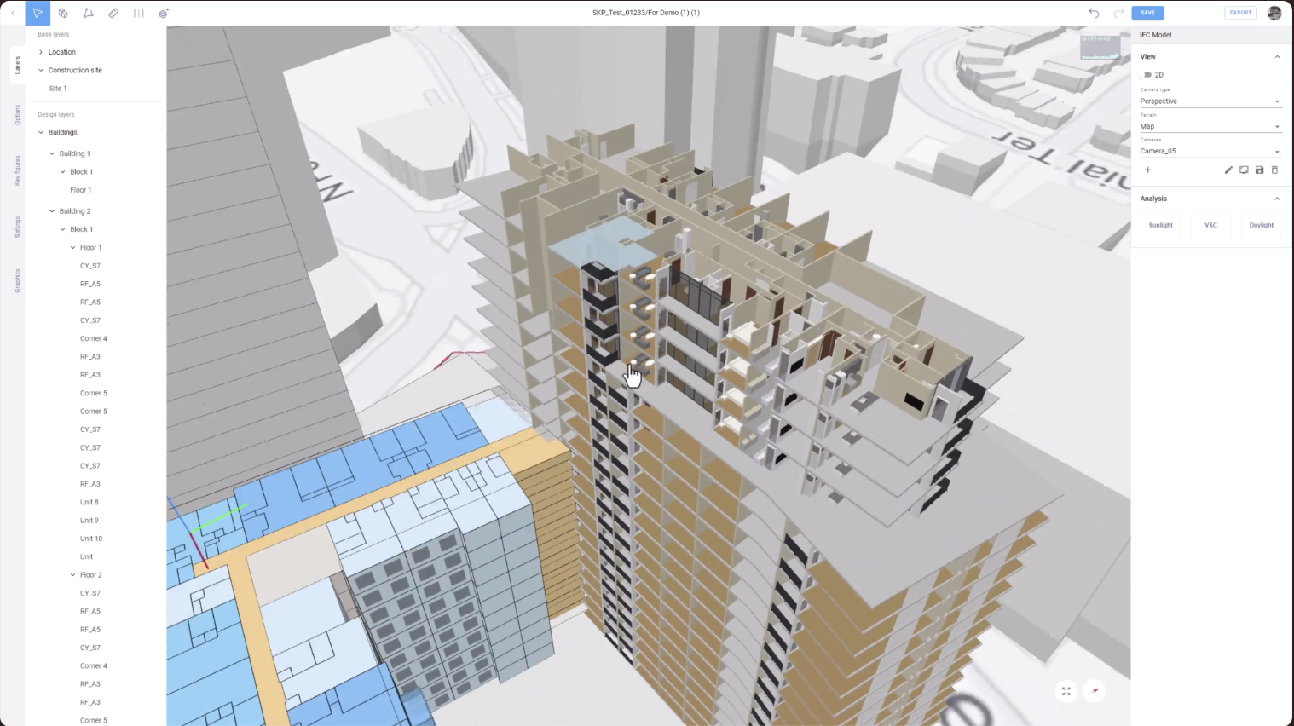The height and width of the screenshot is (726, 1294).
Task: Collapse the Building 2 tree node
Action: coord(52,211)
